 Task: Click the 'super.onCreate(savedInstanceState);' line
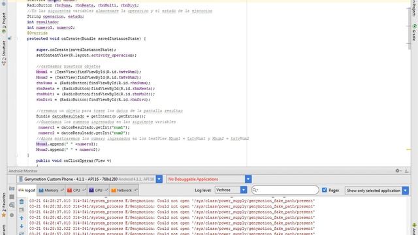click(x=76, y=50)
